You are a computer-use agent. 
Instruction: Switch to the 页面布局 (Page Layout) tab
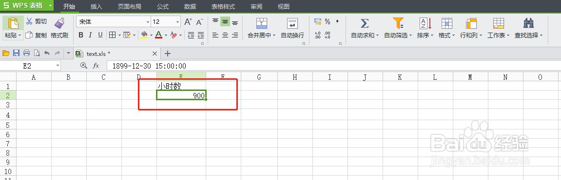click(x=130, y=6)
